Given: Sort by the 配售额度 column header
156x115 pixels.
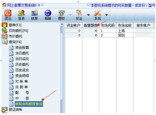Looking at the screenshot, I should (91, 25).
